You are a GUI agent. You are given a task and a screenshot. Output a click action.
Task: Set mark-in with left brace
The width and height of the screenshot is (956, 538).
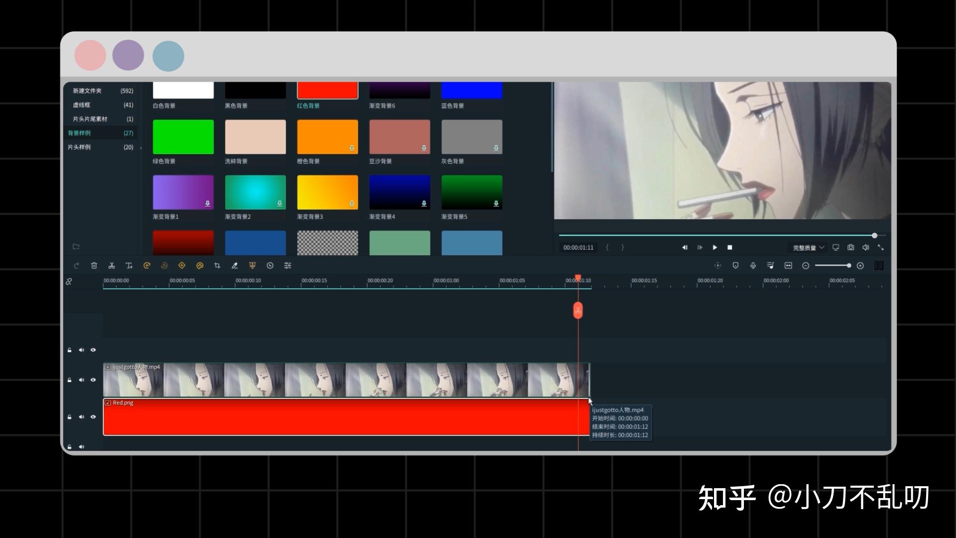click(607, 248)
